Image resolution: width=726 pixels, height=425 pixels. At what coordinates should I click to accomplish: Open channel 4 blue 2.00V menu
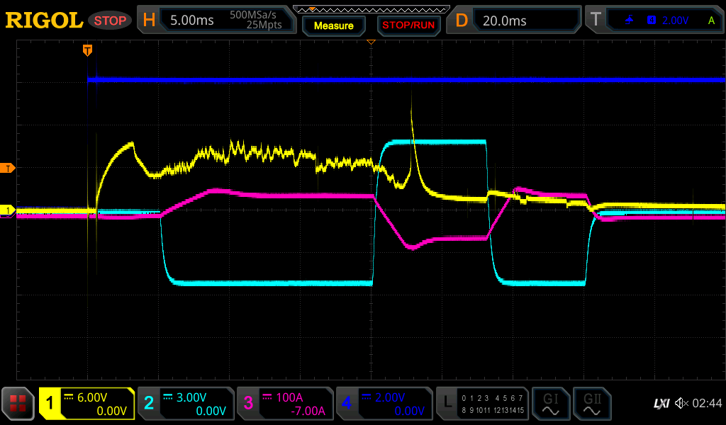click(x=384, y=404)
